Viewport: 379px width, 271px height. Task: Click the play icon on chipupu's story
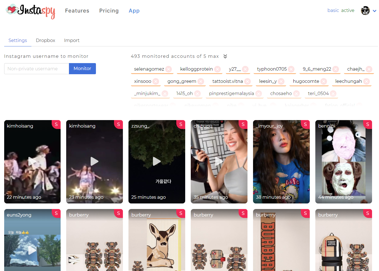pos(219,161)
